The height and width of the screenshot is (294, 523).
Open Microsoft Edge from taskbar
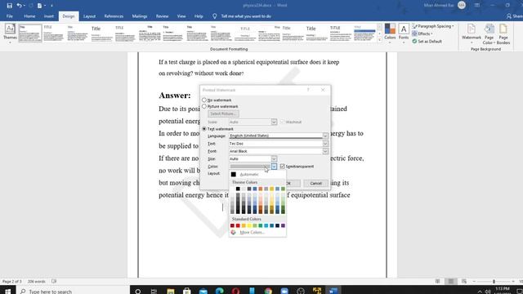coord(219,291)
